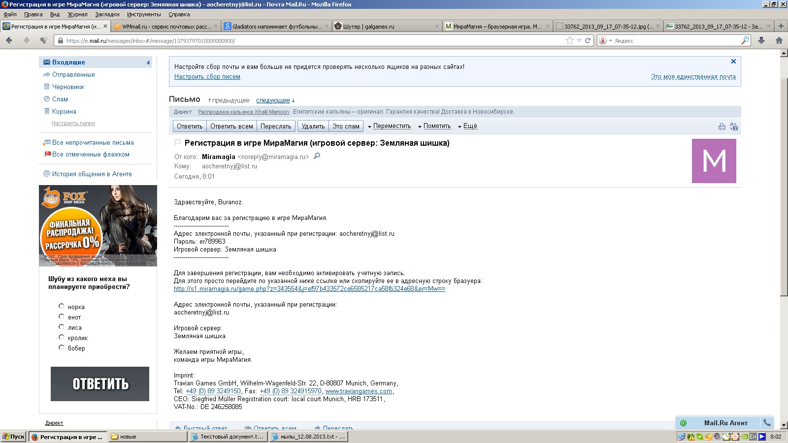
Task: Mark letter as spam with 'Это спам'
Action: coord(346,127)
